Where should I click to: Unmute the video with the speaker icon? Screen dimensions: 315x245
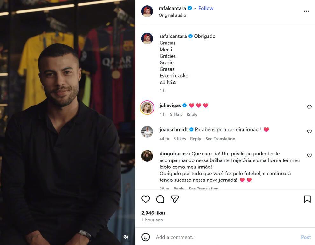[x=126, y=237]
